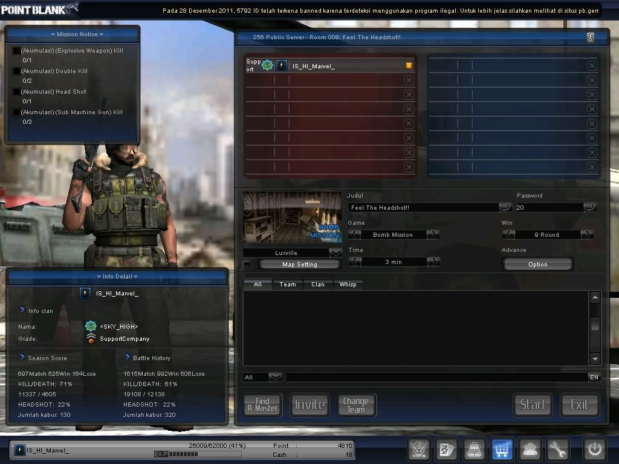
Task: Close the last blue team slot
Action: click(592, 167)
